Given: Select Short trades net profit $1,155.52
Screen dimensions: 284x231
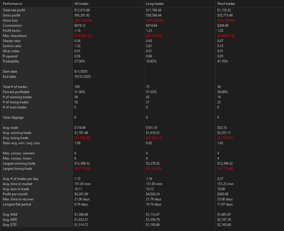Looking at the screenshot, I should pyautogui.click(x=224, y=10).
